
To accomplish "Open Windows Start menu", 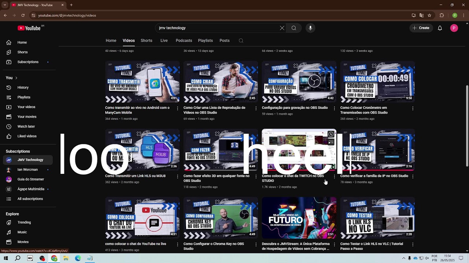I will [x=6, y=258].
